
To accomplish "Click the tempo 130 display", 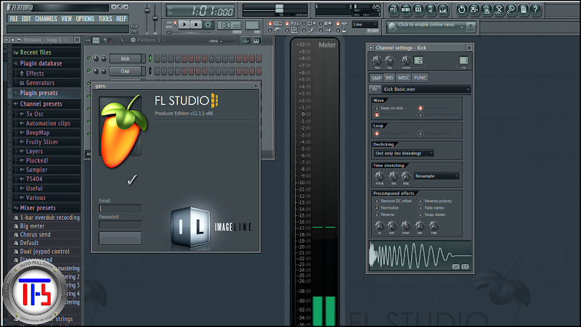I will click(x=229, y=25).
